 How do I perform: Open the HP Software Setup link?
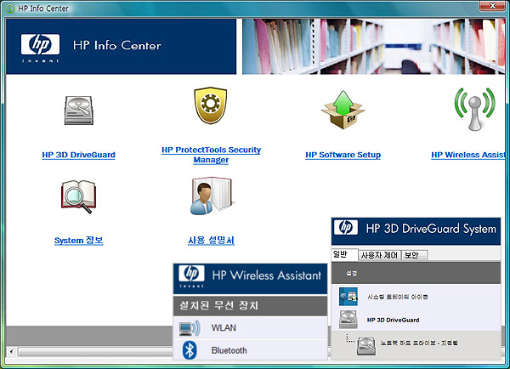point(343,155)
